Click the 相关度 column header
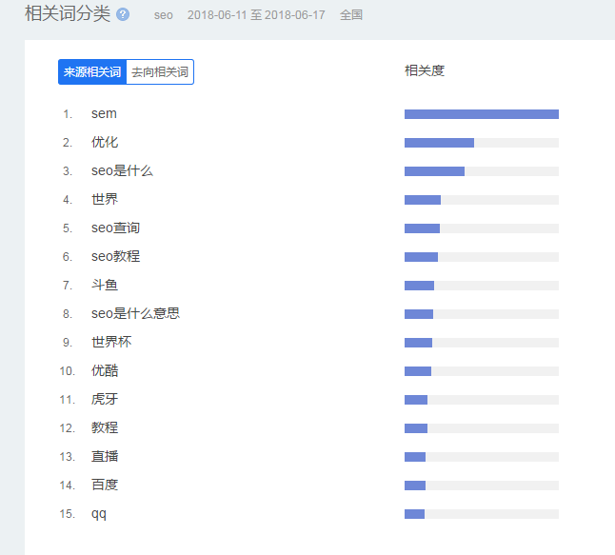Screen dimensions: 615x555 tap(425, 71)
